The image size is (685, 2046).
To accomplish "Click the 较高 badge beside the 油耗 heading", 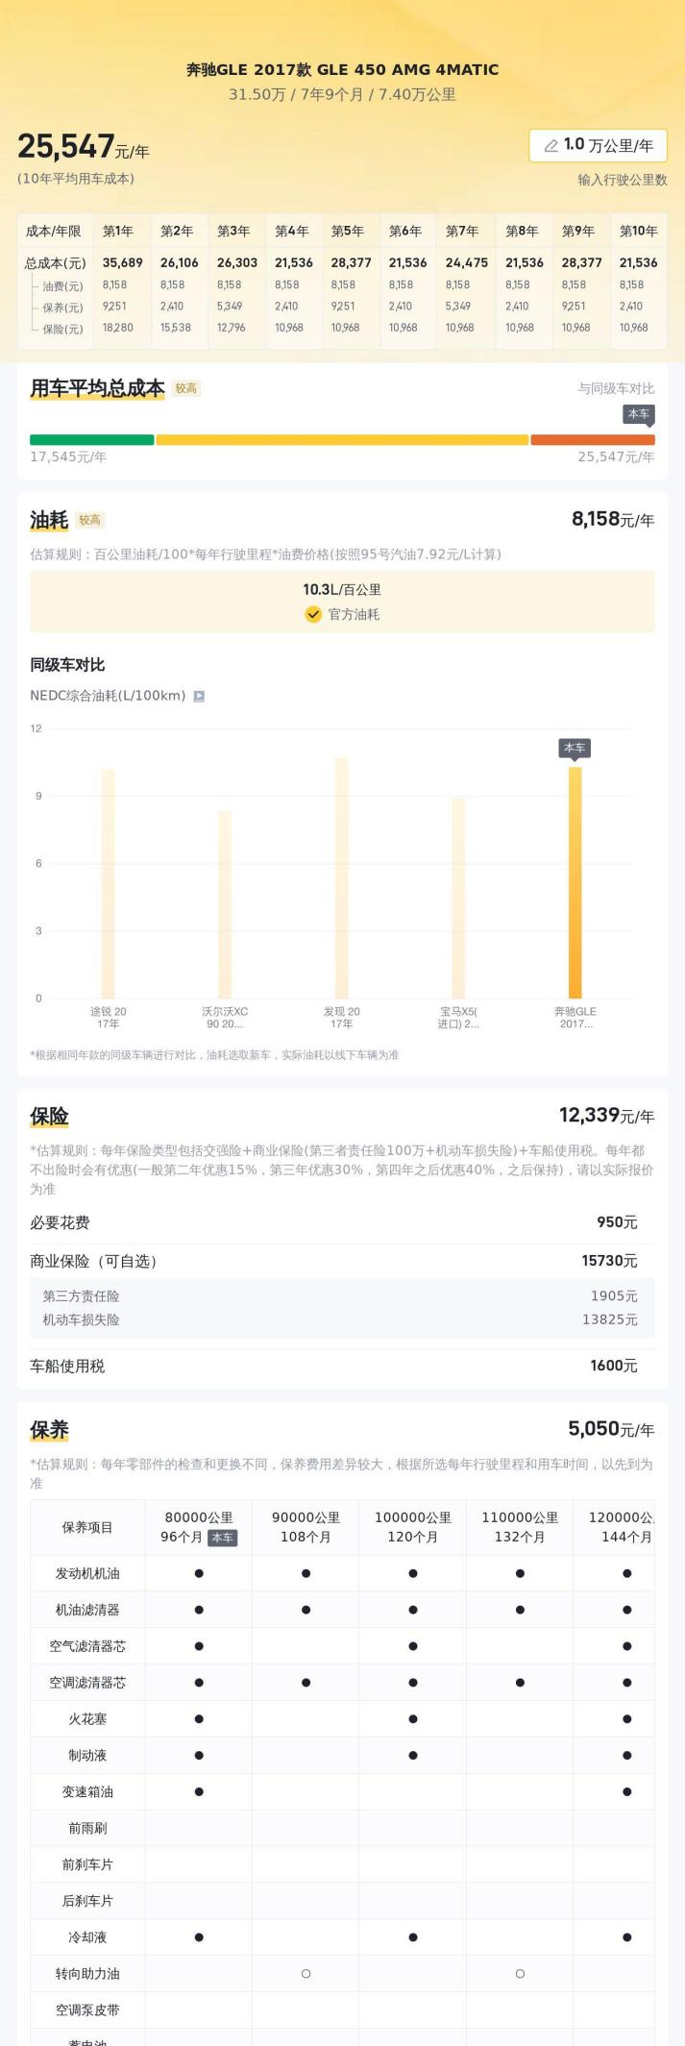I will click(x=90, y=520).
